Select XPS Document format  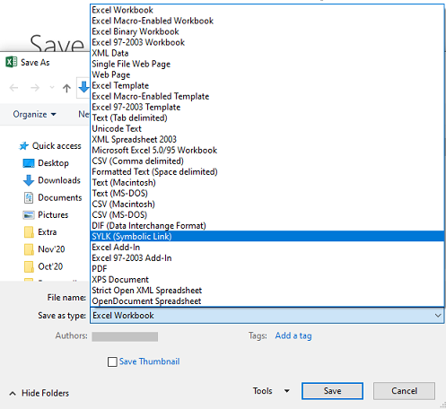(267, 279)
